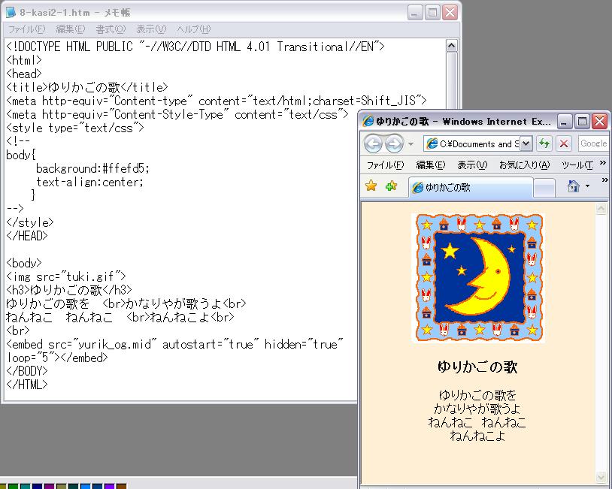Click the <title>ゆりかごの歌</title> line in Notepad
The width and height of the screenshot is (612, 489).
click(x=87, y=87)
